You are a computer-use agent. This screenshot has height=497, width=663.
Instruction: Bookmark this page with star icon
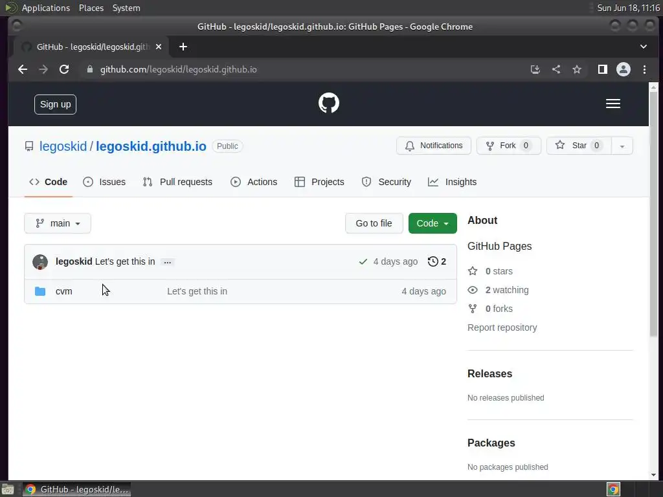coord(577,69)
